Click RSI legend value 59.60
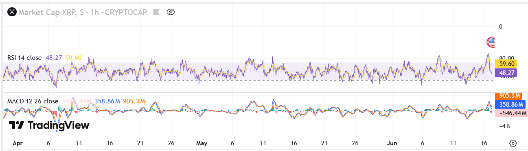 pyautogui.click(x=73, y=58)
